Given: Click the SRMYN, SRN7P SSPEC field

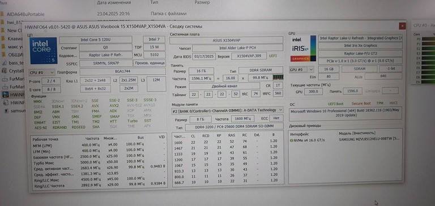Looking at the screenshot, I should (x=106, y=63).
